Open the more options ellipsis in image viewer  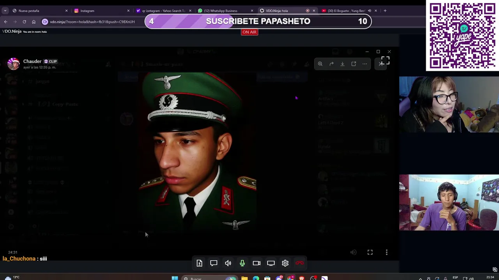tap(365, 64)
